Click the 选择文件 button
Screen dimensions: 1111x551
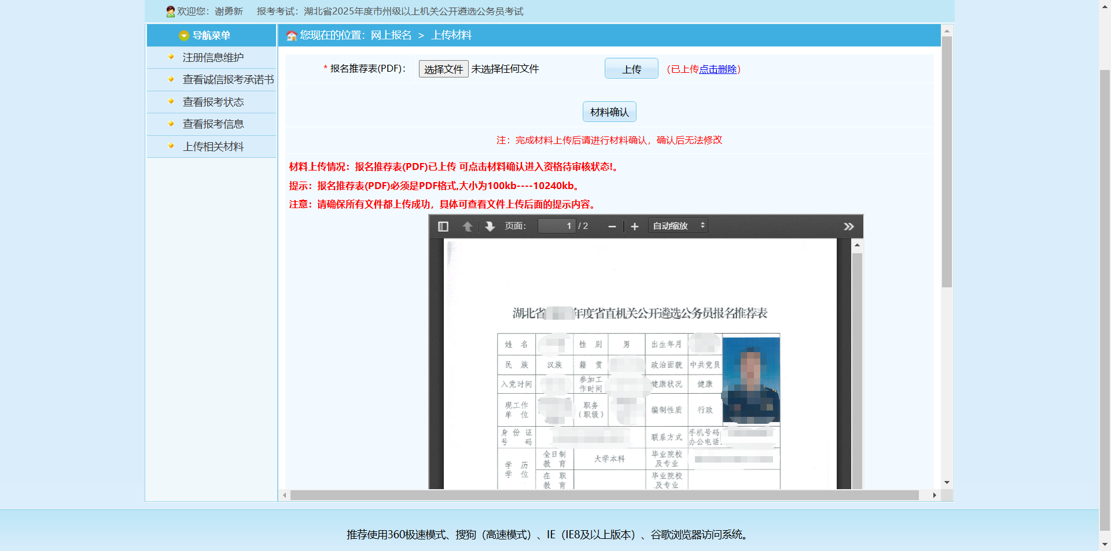coord(443,69)
